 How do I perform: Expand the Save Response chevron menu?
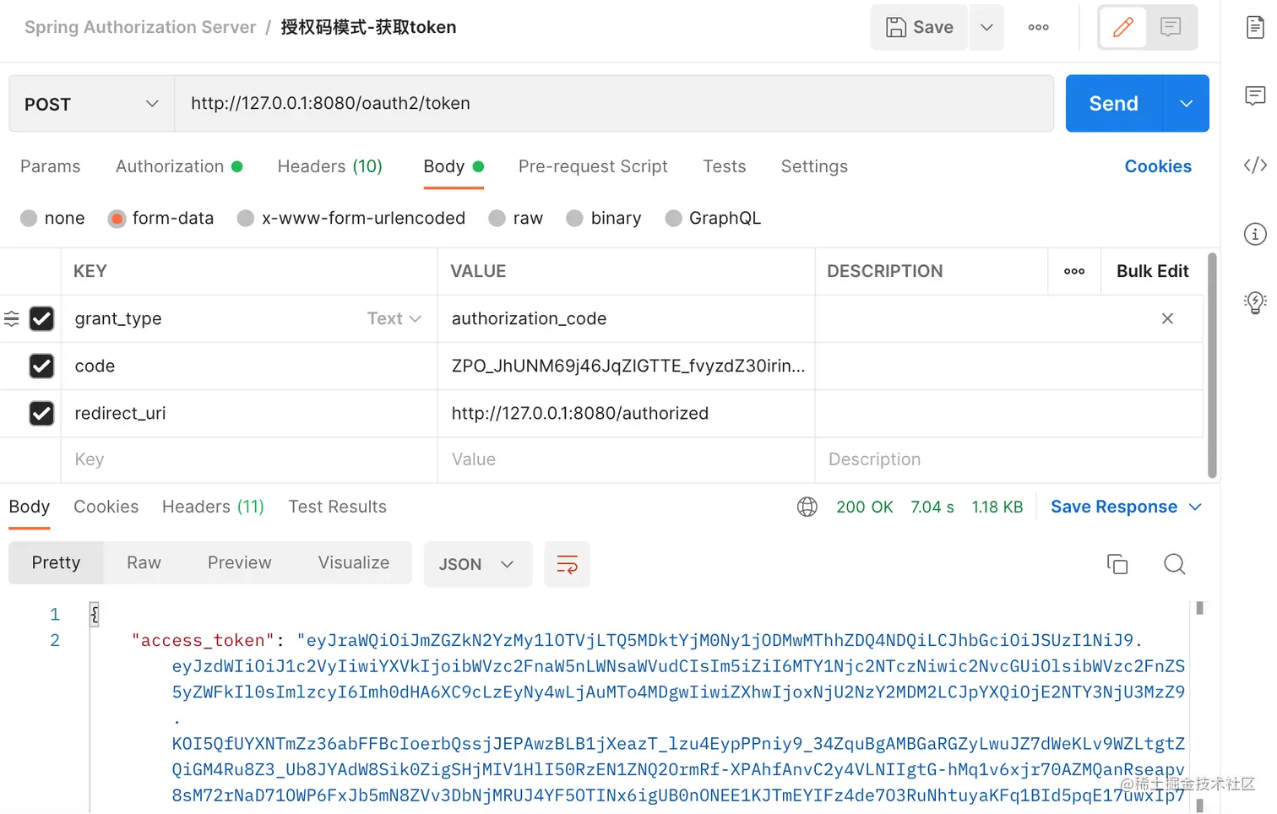1195,507
